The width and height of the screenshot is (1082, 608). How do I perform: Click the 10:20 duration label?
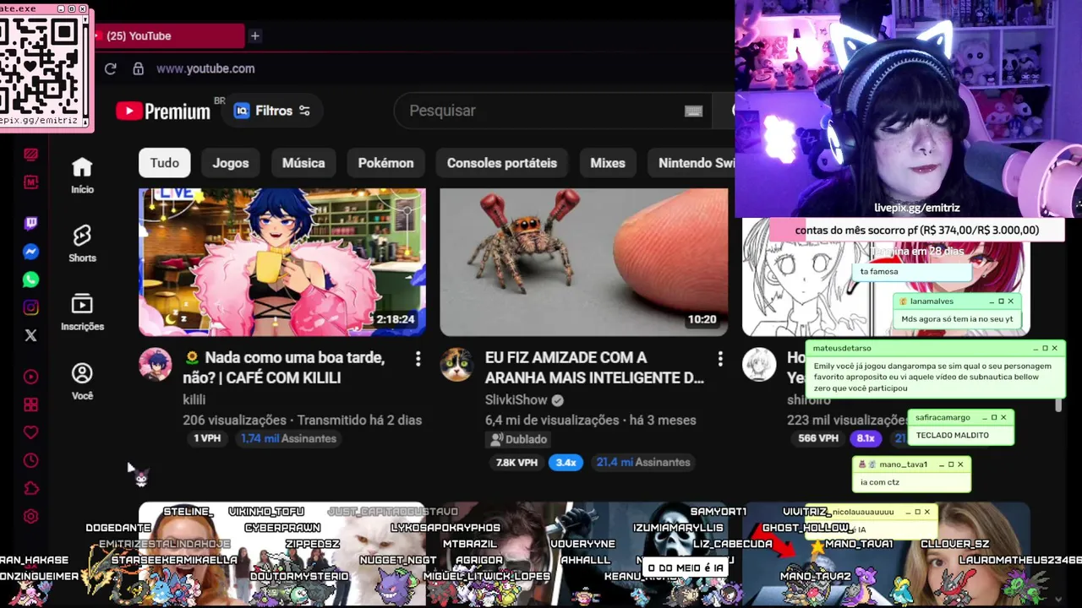(x=702, y=319)
